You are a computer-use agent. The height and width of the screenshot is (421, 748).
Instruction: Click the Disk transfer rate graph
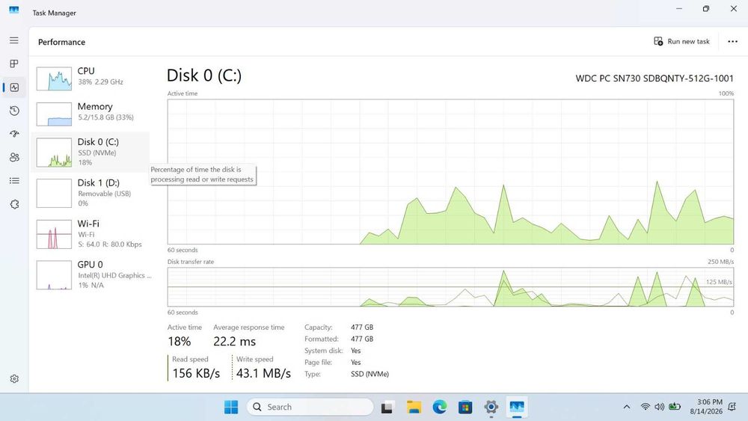click(450, 287)
